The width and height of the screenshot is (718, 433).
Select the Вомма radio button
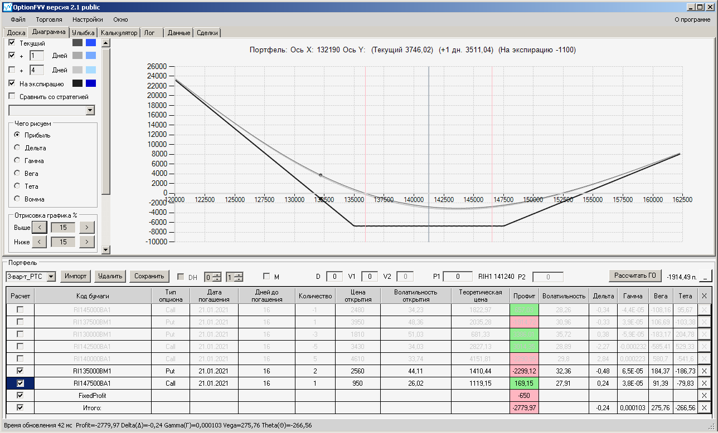point(17,199)
